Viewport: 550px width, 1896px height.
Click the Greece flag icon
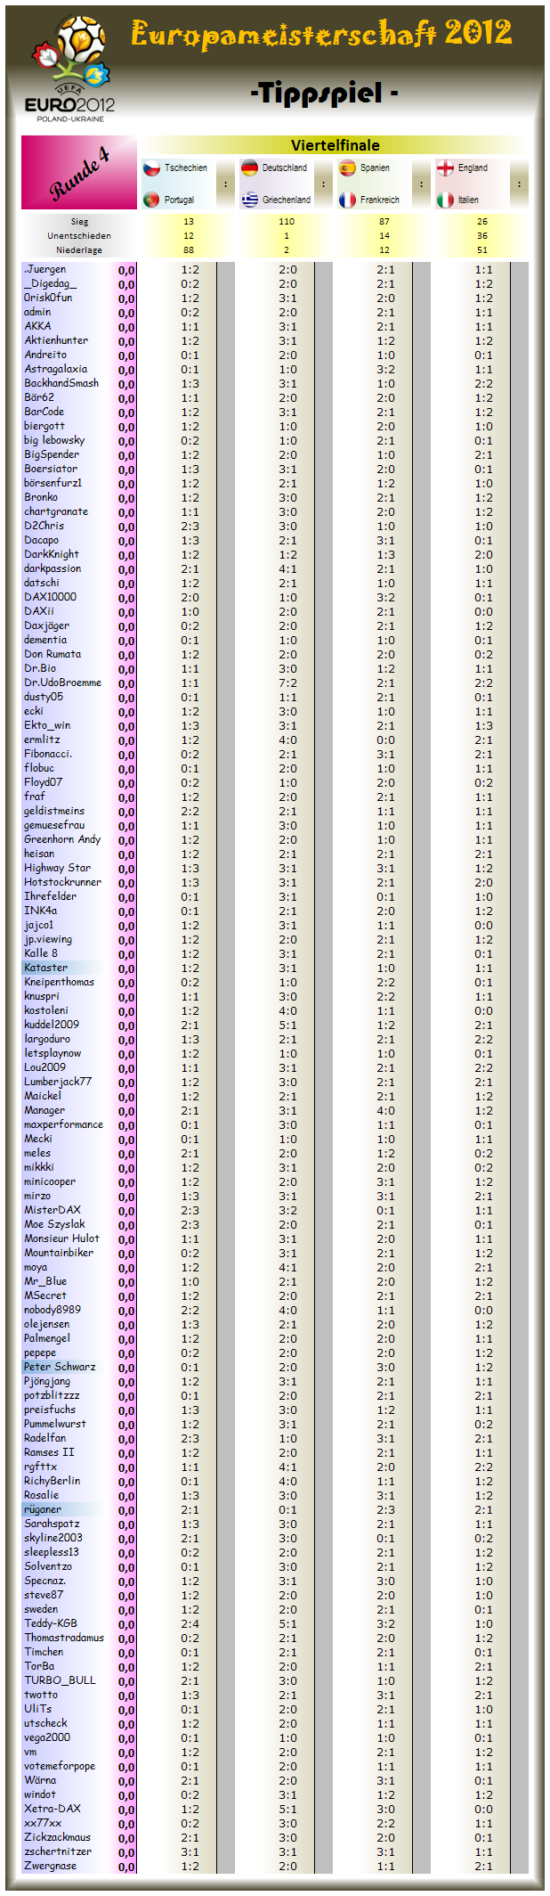(249, 200)
